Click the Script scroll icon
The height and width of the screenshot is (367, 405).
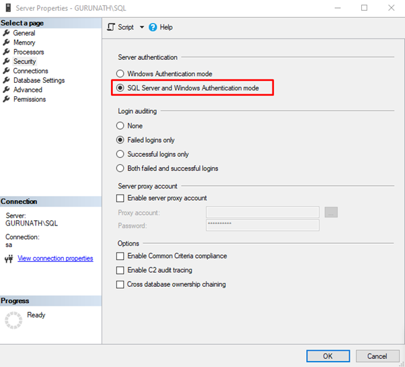click(x=111, y=27)
